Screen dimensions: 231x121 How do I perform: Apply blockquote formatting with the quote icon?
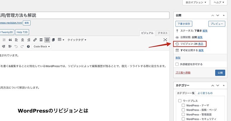[10, 40]
